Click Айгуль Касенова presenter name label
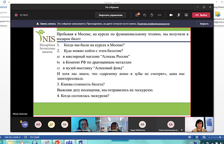 pyautogui.click(x=20, y=114)
